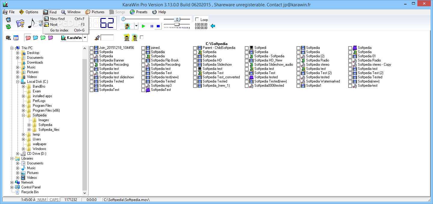Select the green folder icon
This screenshot has height=204, width=433.
click(43, 38)
